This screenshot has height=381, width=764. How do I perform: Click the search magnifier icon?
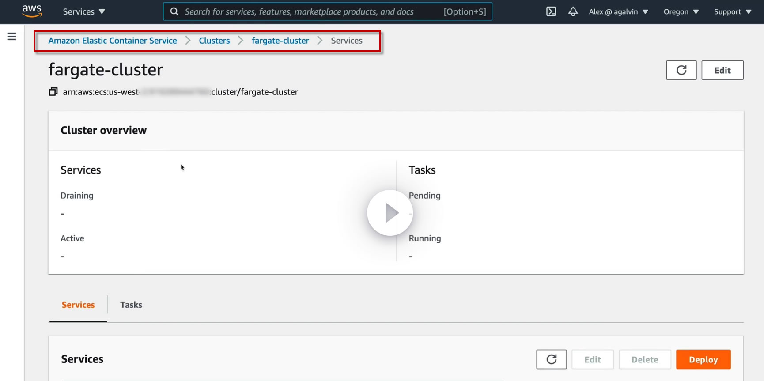click(x=174, y=11)
